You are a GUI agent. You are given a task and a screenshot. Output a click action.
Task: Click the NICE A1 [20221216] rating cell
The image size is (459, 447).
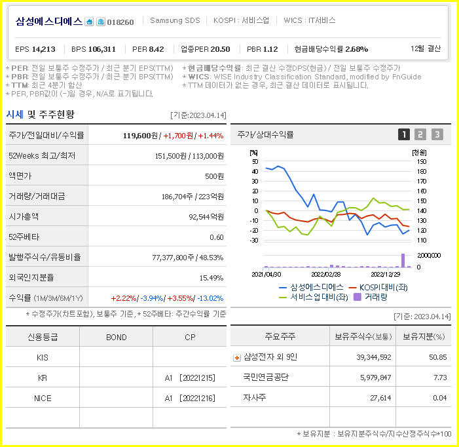(x=190, y=398)
